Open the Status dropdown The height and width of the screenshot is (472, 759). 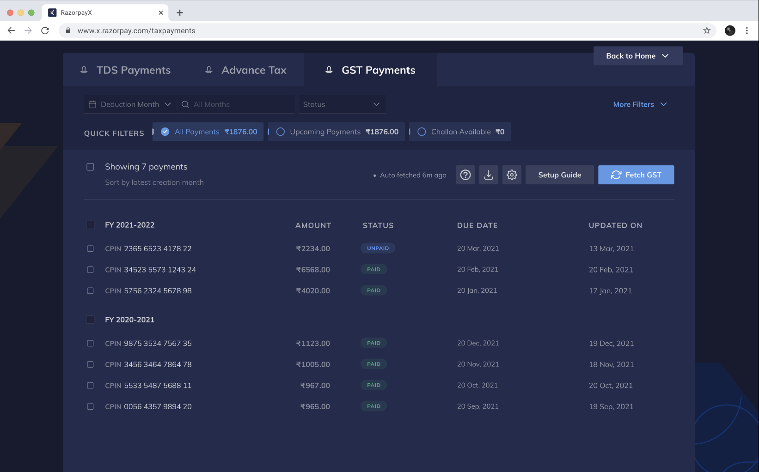click(x=342, y=104)
